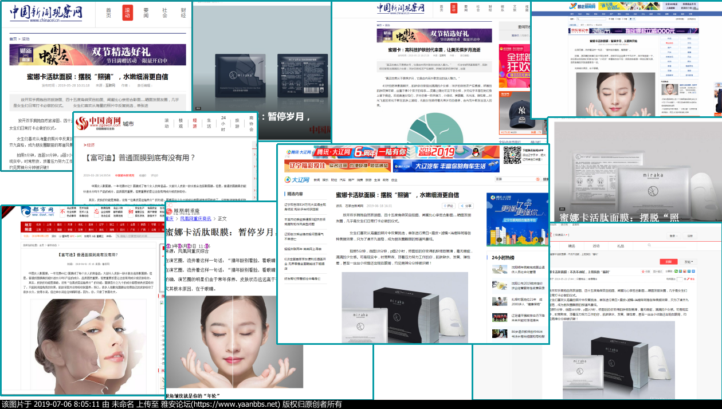Click 互联网 source link on 摆脱照骗 page

point(110,85)
